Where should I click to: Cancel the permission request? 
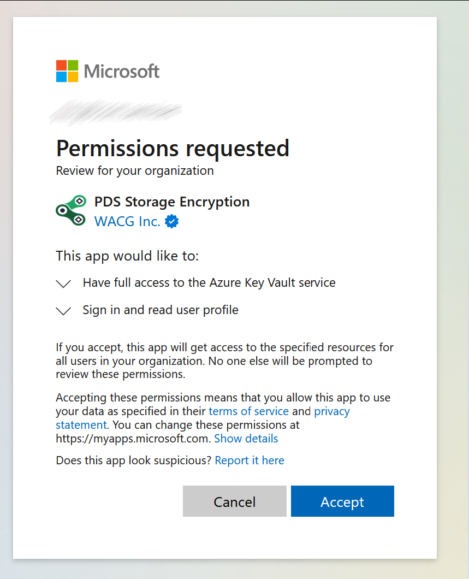[x=234, y=501]
